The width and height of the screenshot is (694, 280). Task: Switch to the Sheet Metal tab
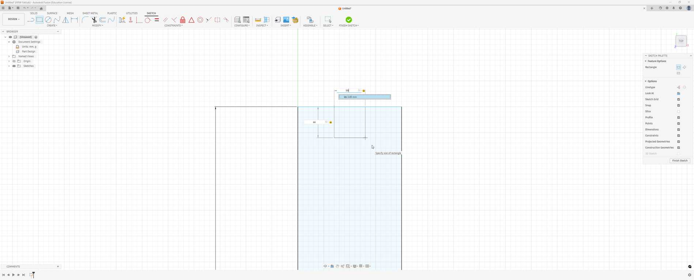click(90, 13)
